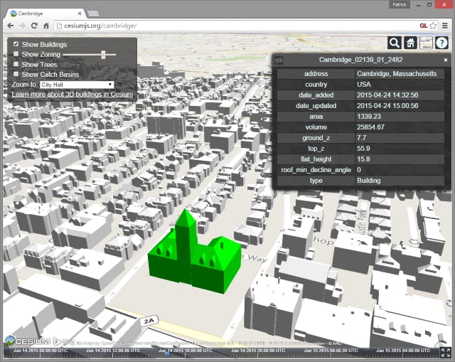Screen dimensions: 455x362
Task: Enable Show Trees checkbox
Action: point(16,64)
